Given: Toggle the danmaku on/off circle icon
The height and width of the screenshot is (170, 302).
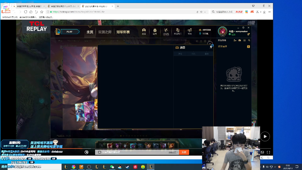Looking at the screenshot, I should (x=86, y=152).
